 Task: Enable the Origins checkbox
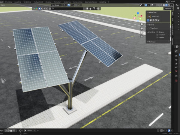tap(157, 32)
